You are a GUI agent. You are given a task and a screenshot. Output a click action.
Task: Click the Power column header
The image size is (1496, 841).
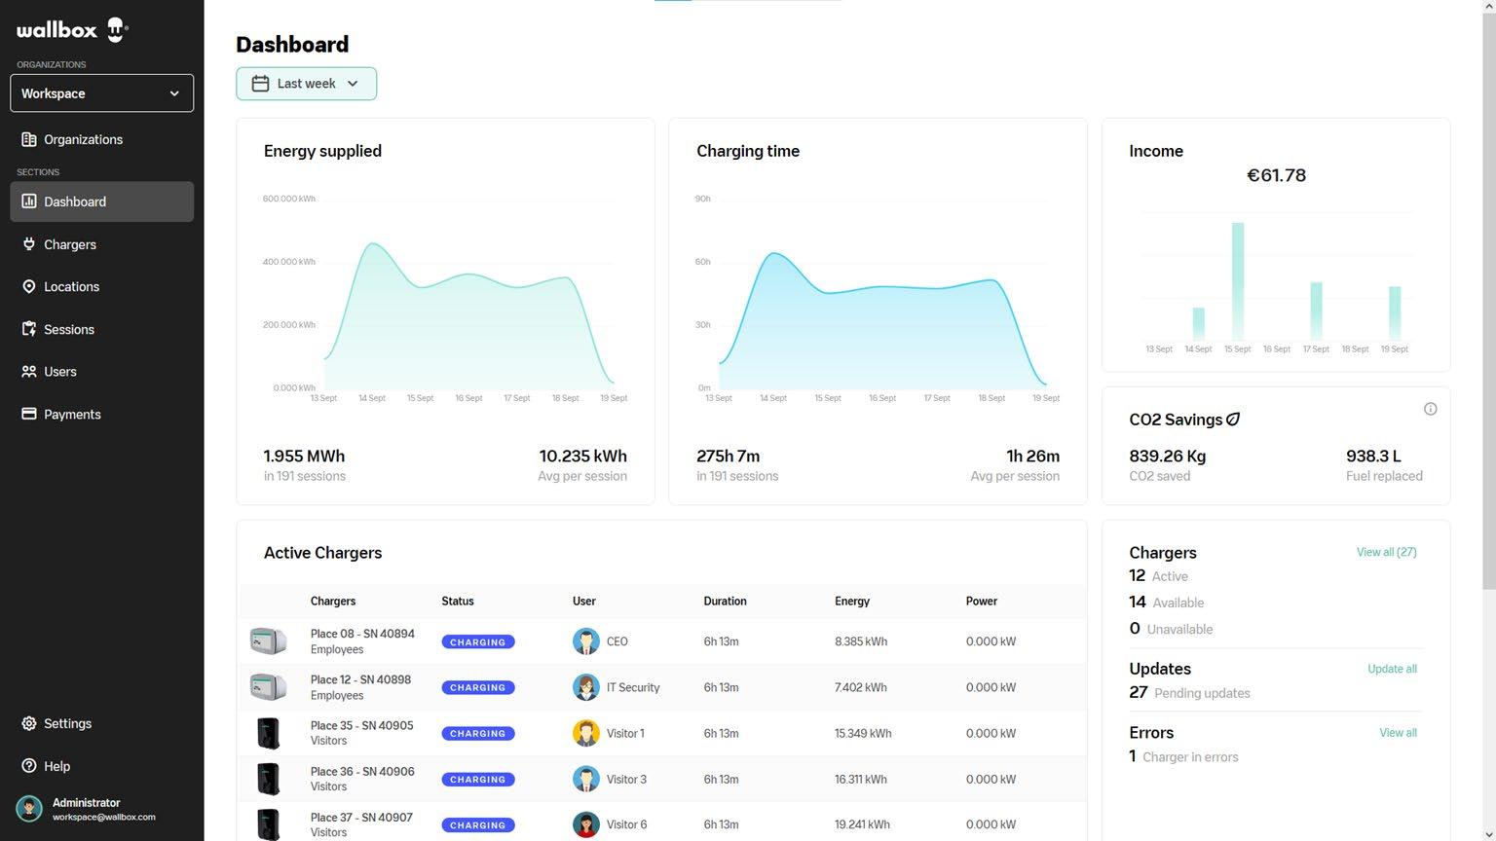(x=982, y=602)
